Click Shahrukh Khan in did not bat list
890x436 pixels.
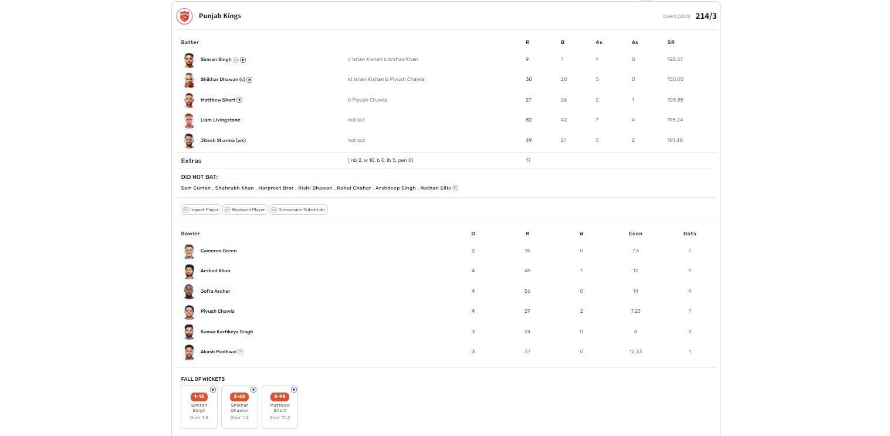point(234,188)
